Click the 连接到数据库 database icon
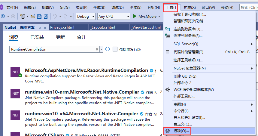This screenshot has height=136, width=258. (x=168, y=29)
